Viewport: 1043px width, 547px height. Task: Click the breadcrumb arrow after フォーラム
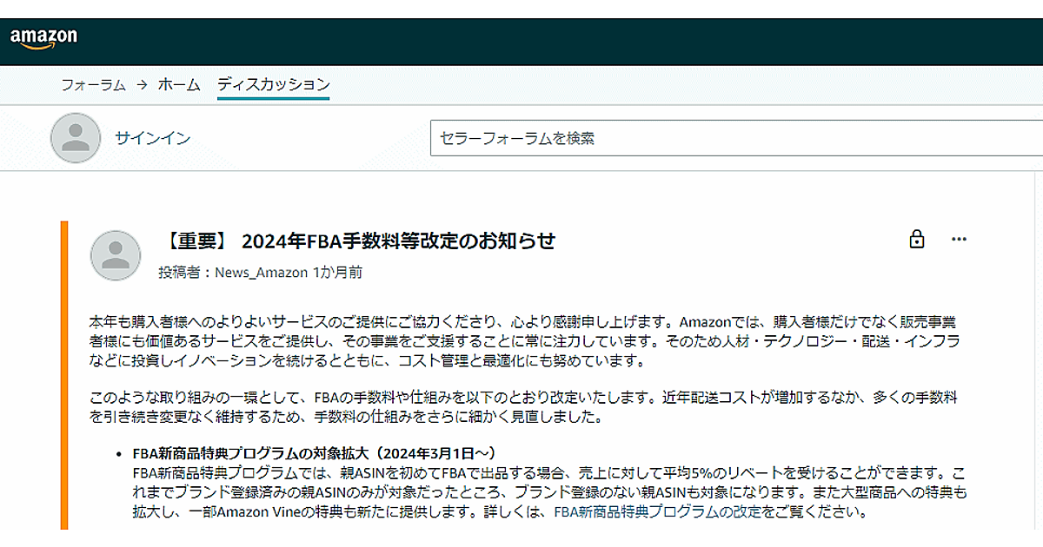coord(142,85)
